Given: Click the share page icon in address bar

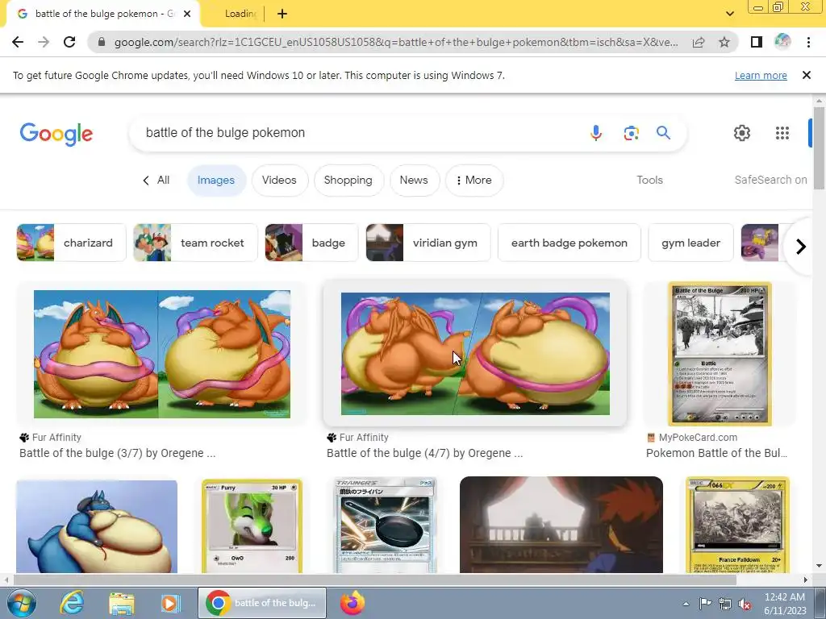Looking at the screenshot, I should [699, 42].
